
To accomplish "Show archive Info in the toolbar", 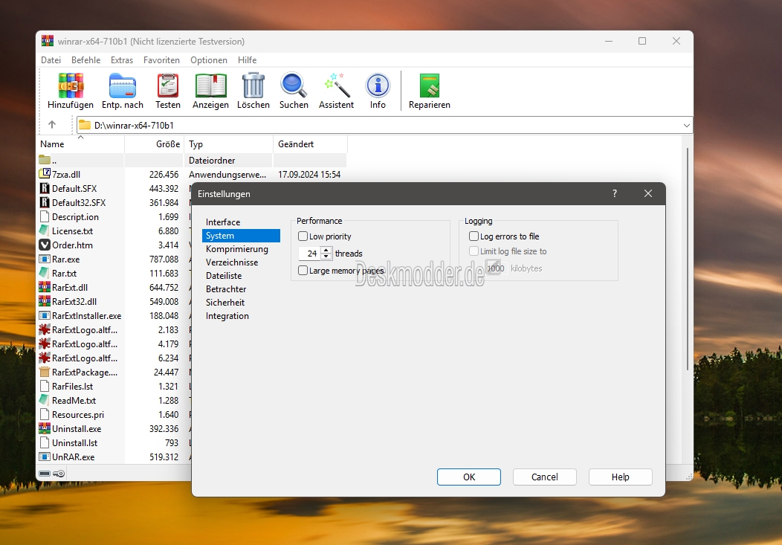I will (x=378, y=86).
